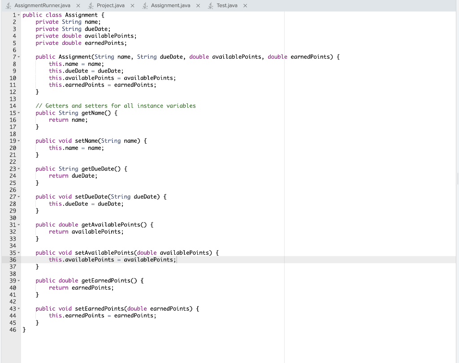
Task: Click the Java icon on Project.java tab
Action: coord(91,5)
